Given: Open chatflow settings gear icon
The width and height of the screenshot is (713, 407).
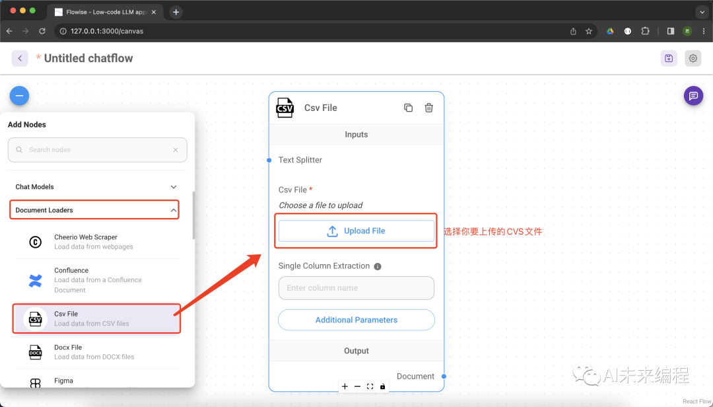Looking at the screenshot, I should pyautogui.click(x=693, y=58).
